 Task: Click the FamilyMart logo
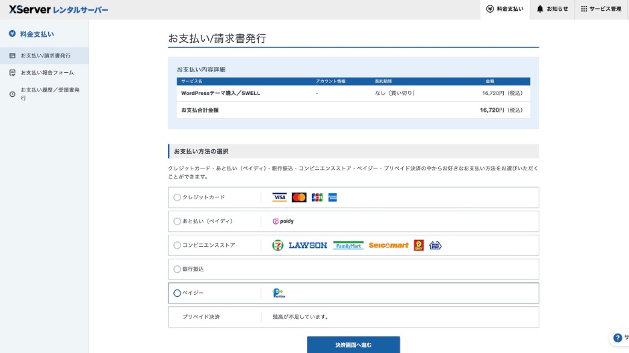click(348, 245)
